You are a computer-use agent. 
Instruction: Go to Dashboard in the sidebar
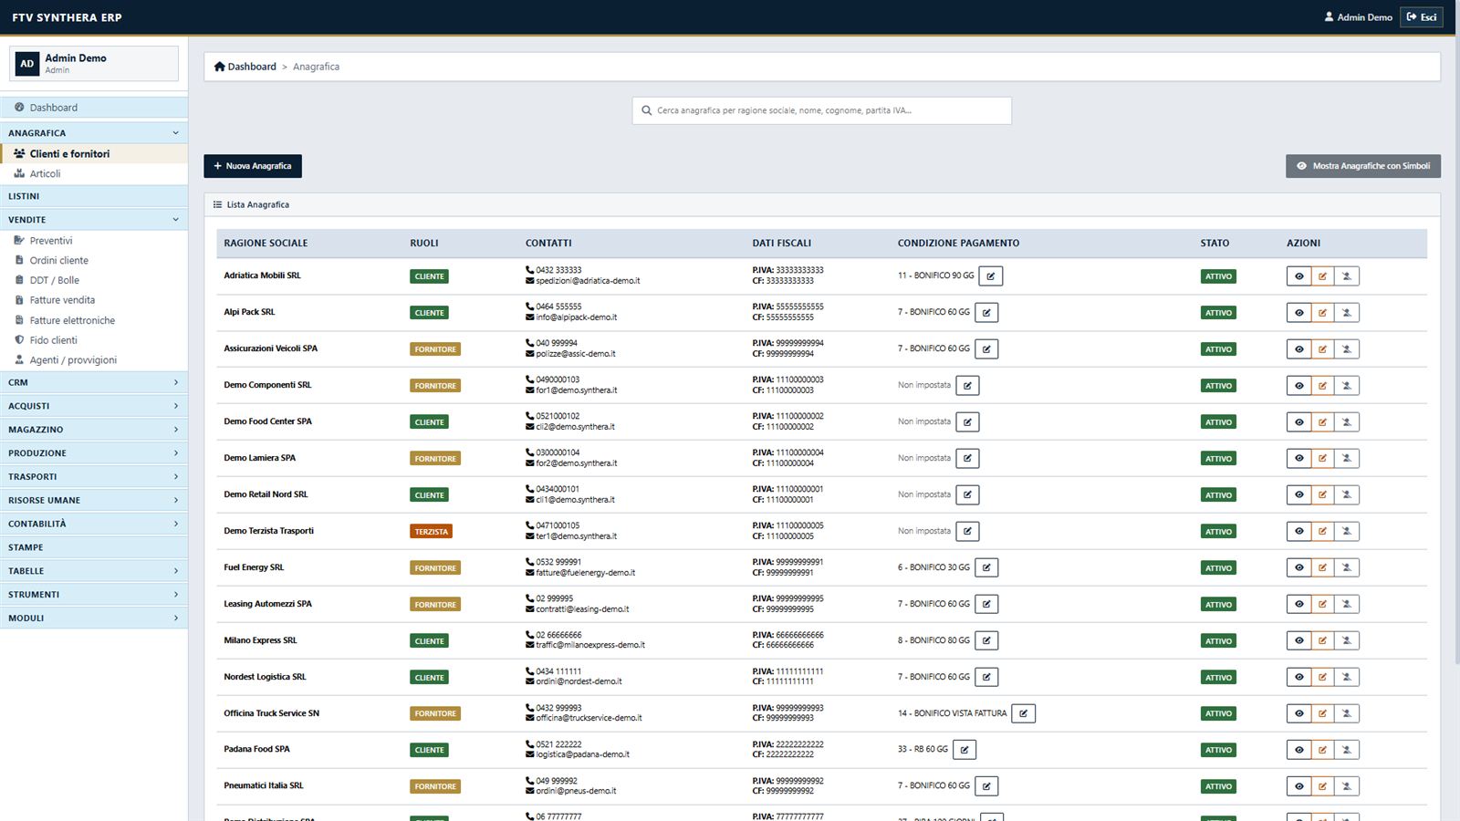(x=94, y=108)
